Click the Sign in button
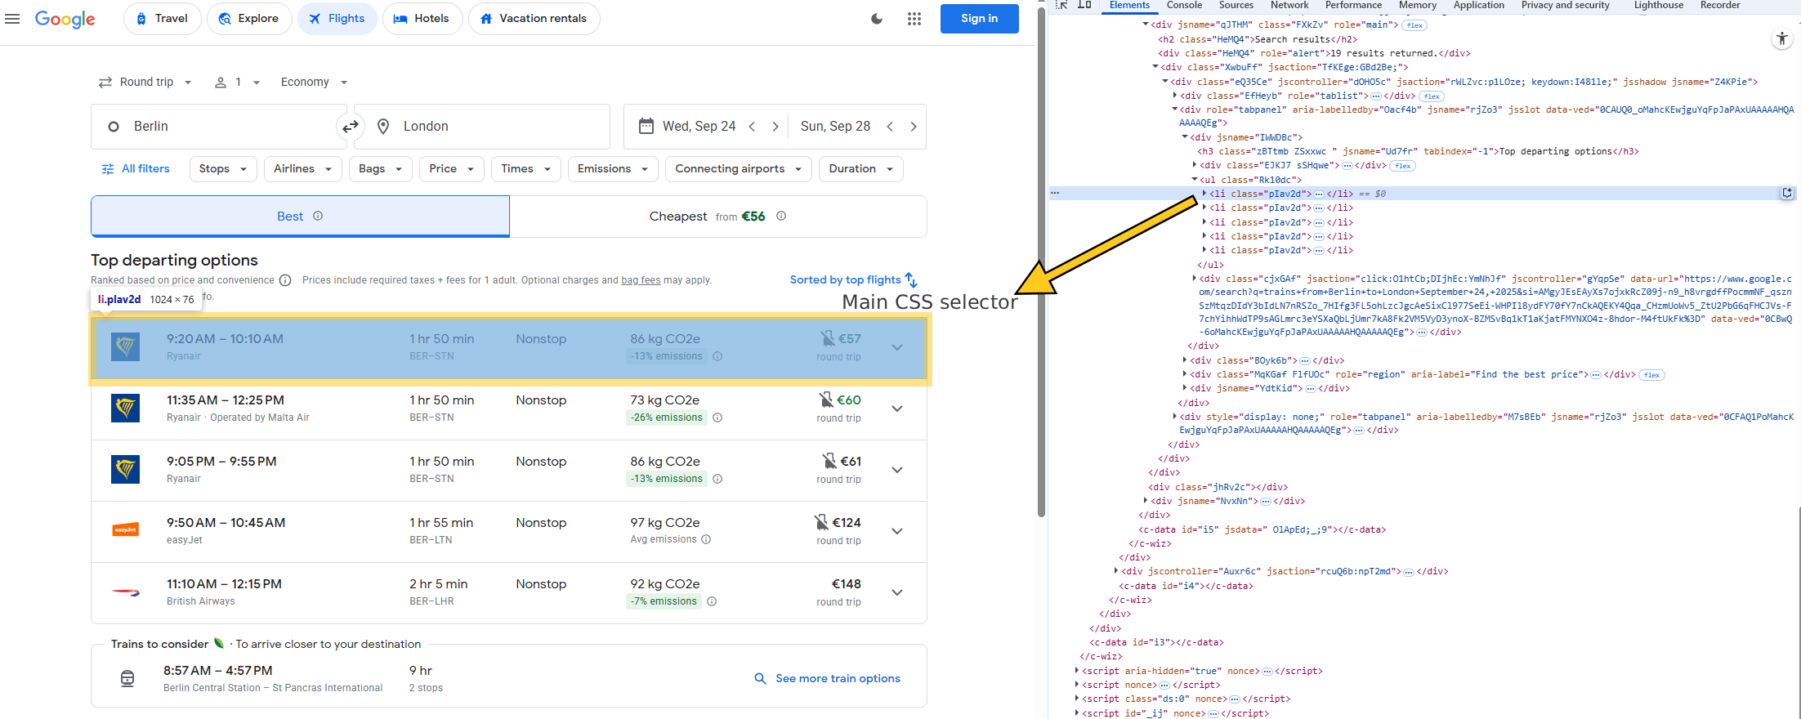Screen dimensions: 1801x719 pyautogui.click(x=979, y=19)
